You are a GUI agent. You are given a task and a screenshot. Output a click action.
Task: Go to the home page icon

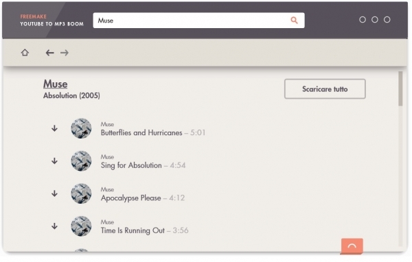pos(25,53)
